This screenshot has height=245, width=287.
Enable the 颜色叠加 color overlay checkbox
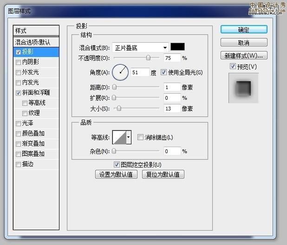coord(18,134)
